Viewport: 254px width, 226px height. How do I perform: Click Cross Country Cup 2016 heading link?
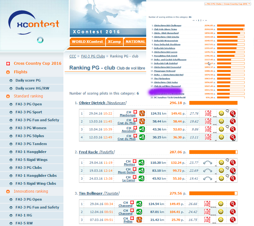(38, 63)
